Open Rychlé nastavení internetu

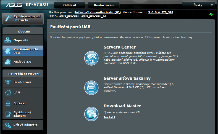[23, 18]
